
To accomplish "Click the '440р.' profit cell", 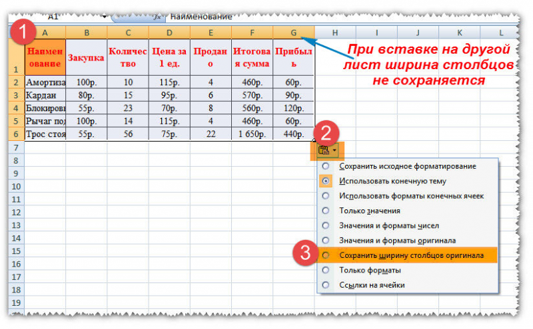I will (294, 134).
